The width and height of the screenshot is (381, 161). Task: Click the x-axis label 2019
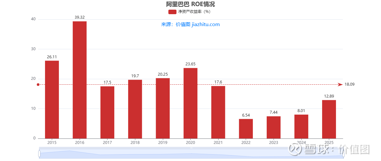pos(163,143)
